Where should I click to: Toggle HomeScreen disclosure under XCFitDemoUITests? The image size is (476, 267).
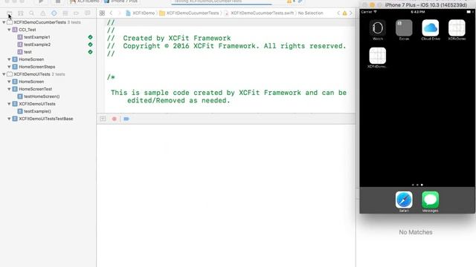click(9, 82)
